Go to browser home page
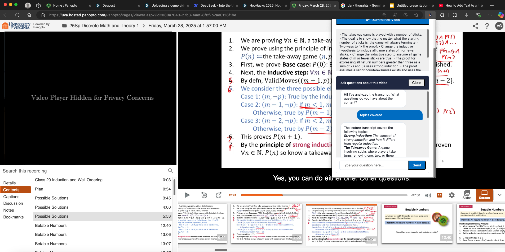Screen dimensions: 505x252 [29, 15]
